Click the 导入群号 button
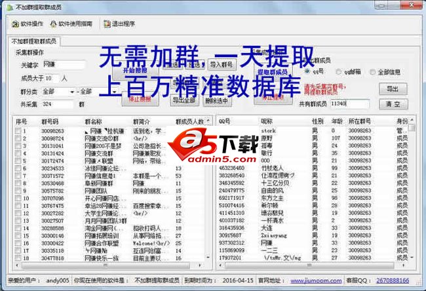 (x=222, y=65)
